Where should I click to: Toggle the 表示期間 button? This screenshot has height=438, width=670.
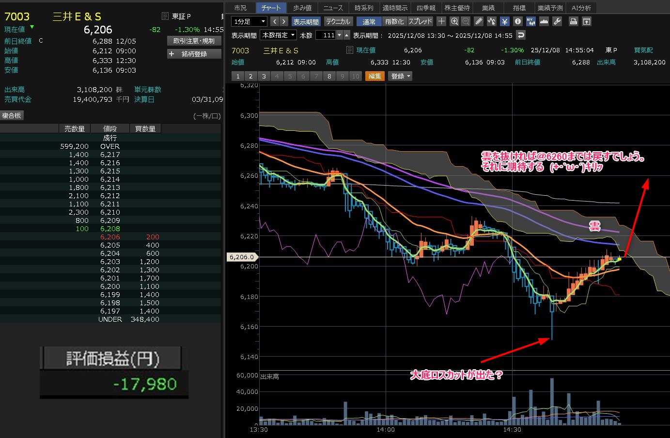pyautogui.click(x=306, y=21)
